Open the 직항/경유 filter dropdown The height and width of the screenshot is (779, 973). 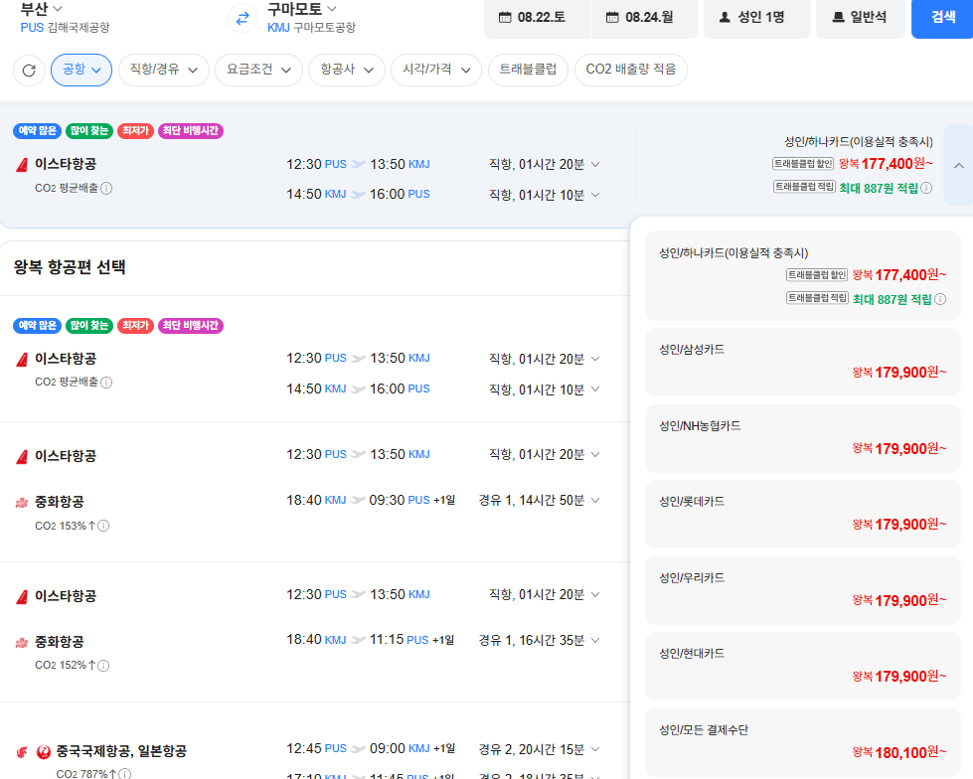[x=163, y=70]
